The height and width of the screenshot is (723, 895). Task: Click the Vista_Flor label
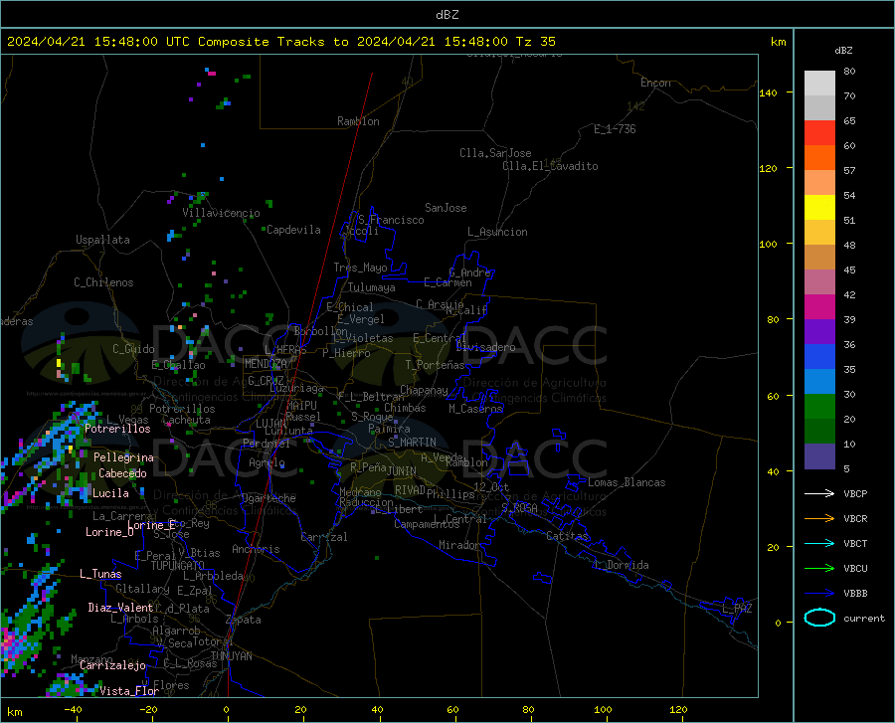click(x=129, y=691)
